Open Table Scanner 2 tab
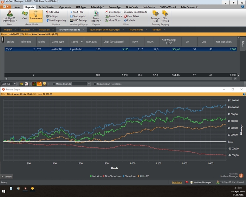The width and height of the screenshot is (246, 197). (x=189, y=7)
